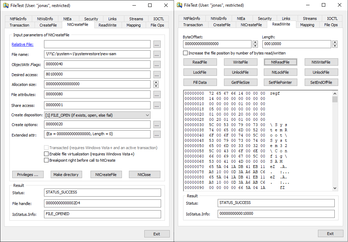Image resolution: width=348 pixels, height=242 pixels.
Task: Open CreateFile tab in left window
Action: (x=48, y=25)
